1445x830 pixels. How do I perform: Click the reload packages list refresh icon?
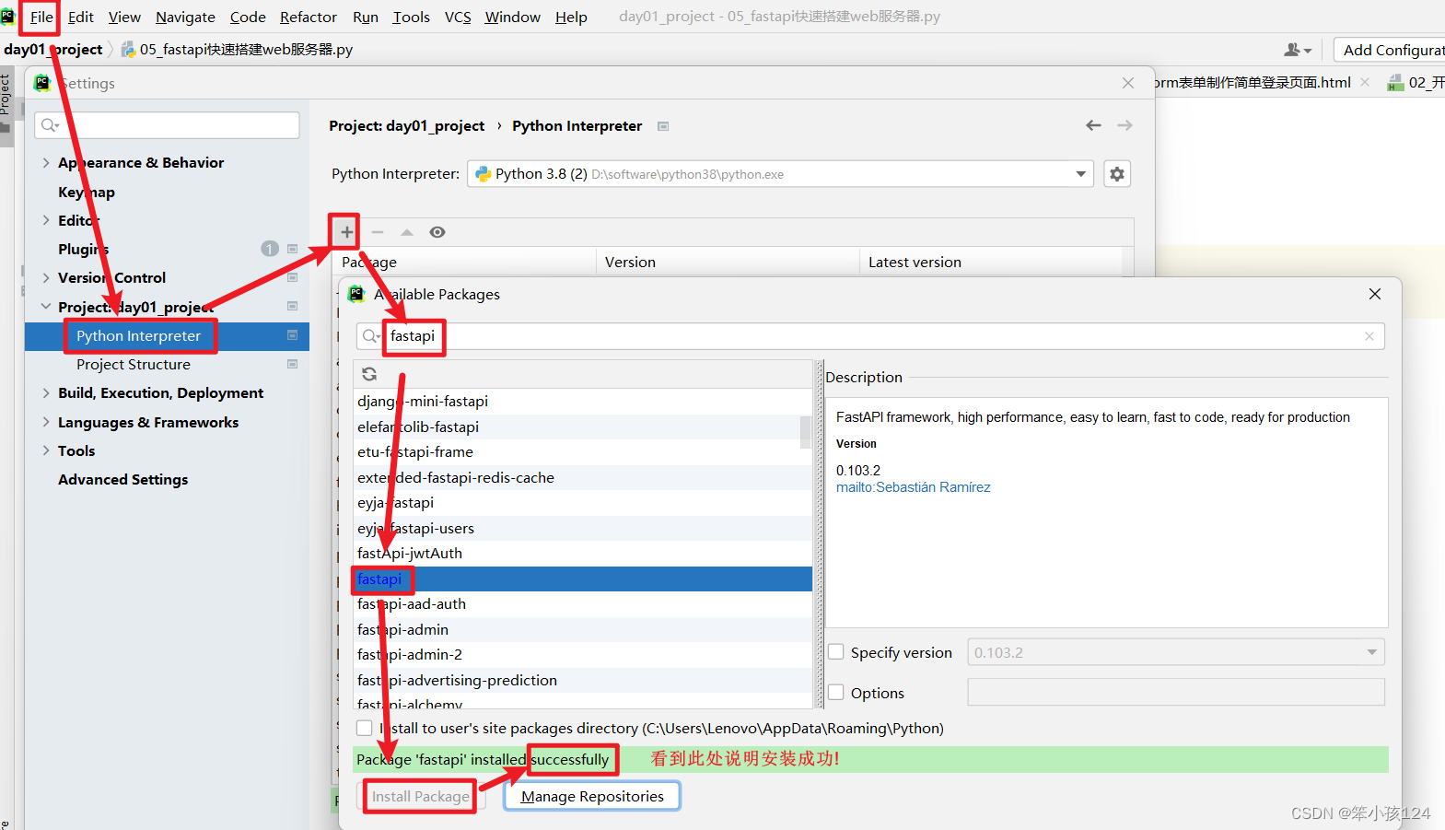[369, 374]
